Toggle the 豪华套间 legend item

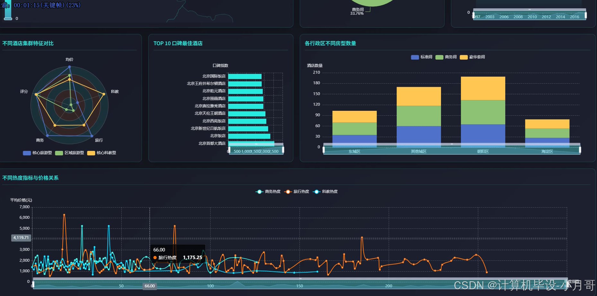click(x=472, y=57)
